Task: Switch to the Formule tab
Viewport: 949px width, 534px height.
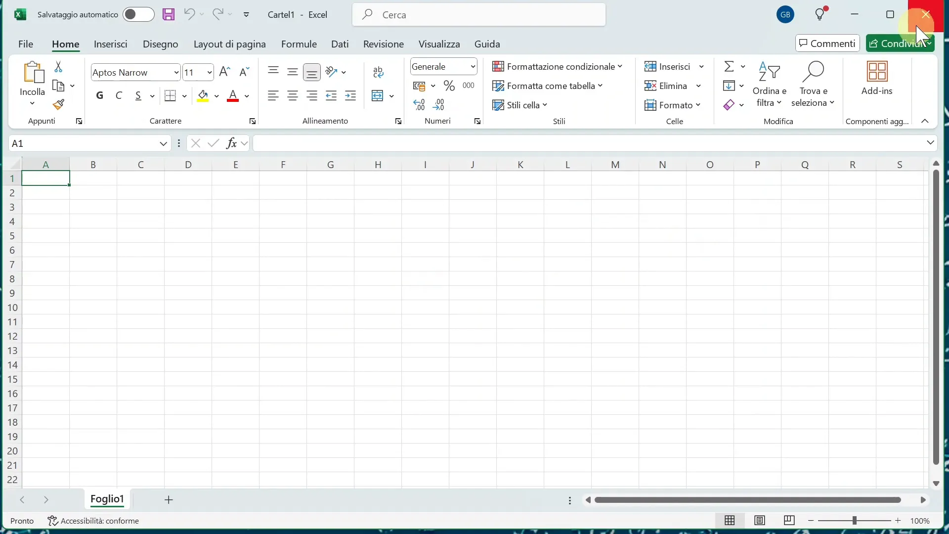Action: [299, 44]
